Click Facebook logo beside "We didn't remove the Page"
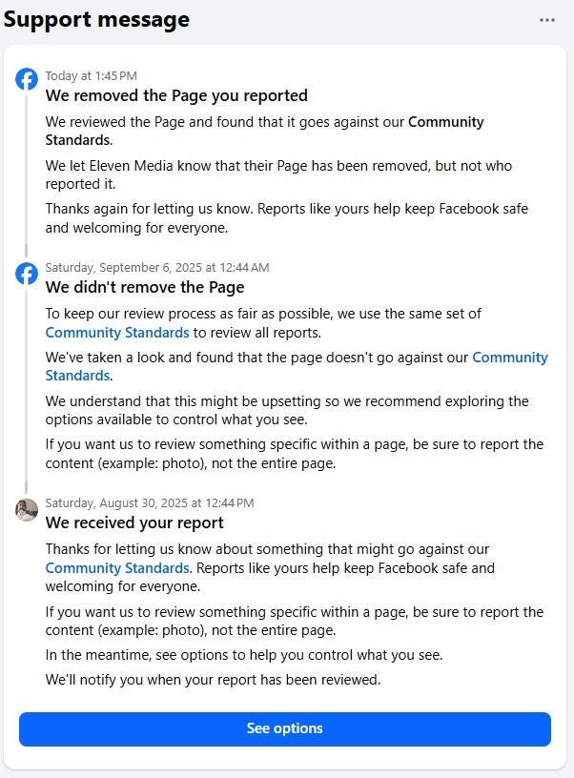The image size is (574, 778). click(x=27, y=274)
